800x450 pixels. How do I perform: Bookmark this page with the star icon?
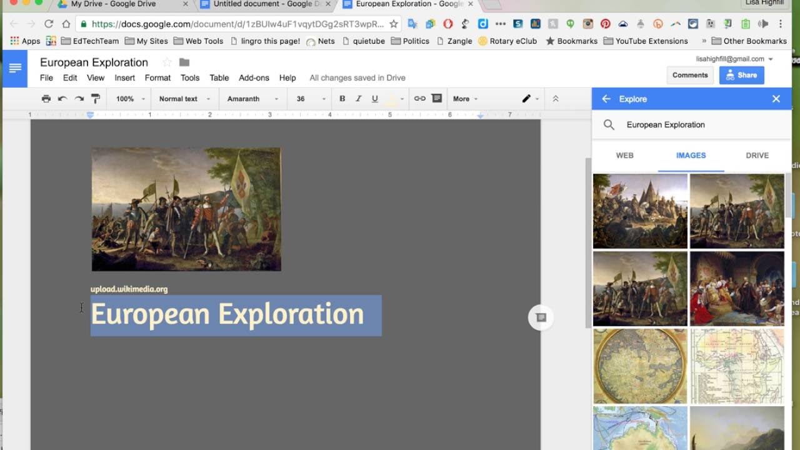tap(393, 24)
